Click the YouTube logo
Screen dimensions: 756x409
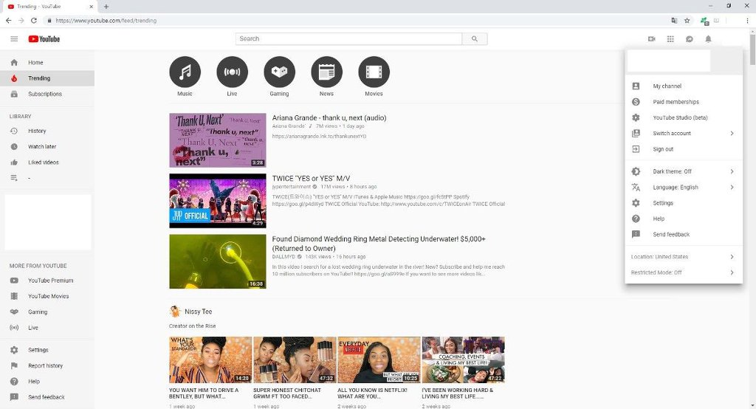click(x=44, y=39)
